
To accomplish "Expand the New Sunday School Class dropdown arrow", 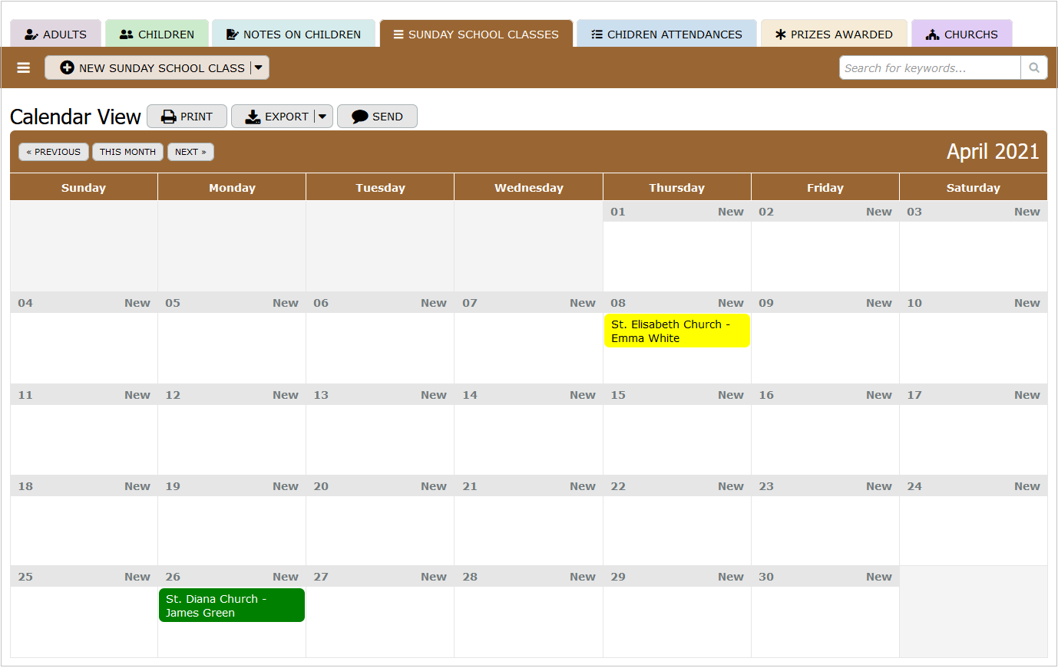I will 259,67.
